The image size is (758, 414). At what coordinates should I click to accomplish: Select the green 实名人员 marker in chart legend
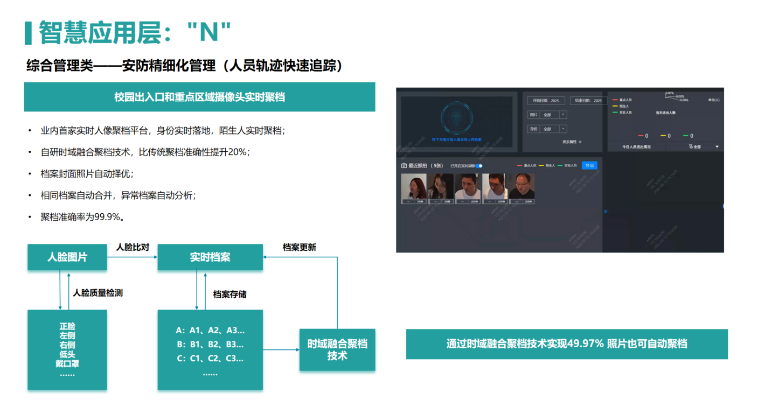pyautogui.click(x=615, y=113)
